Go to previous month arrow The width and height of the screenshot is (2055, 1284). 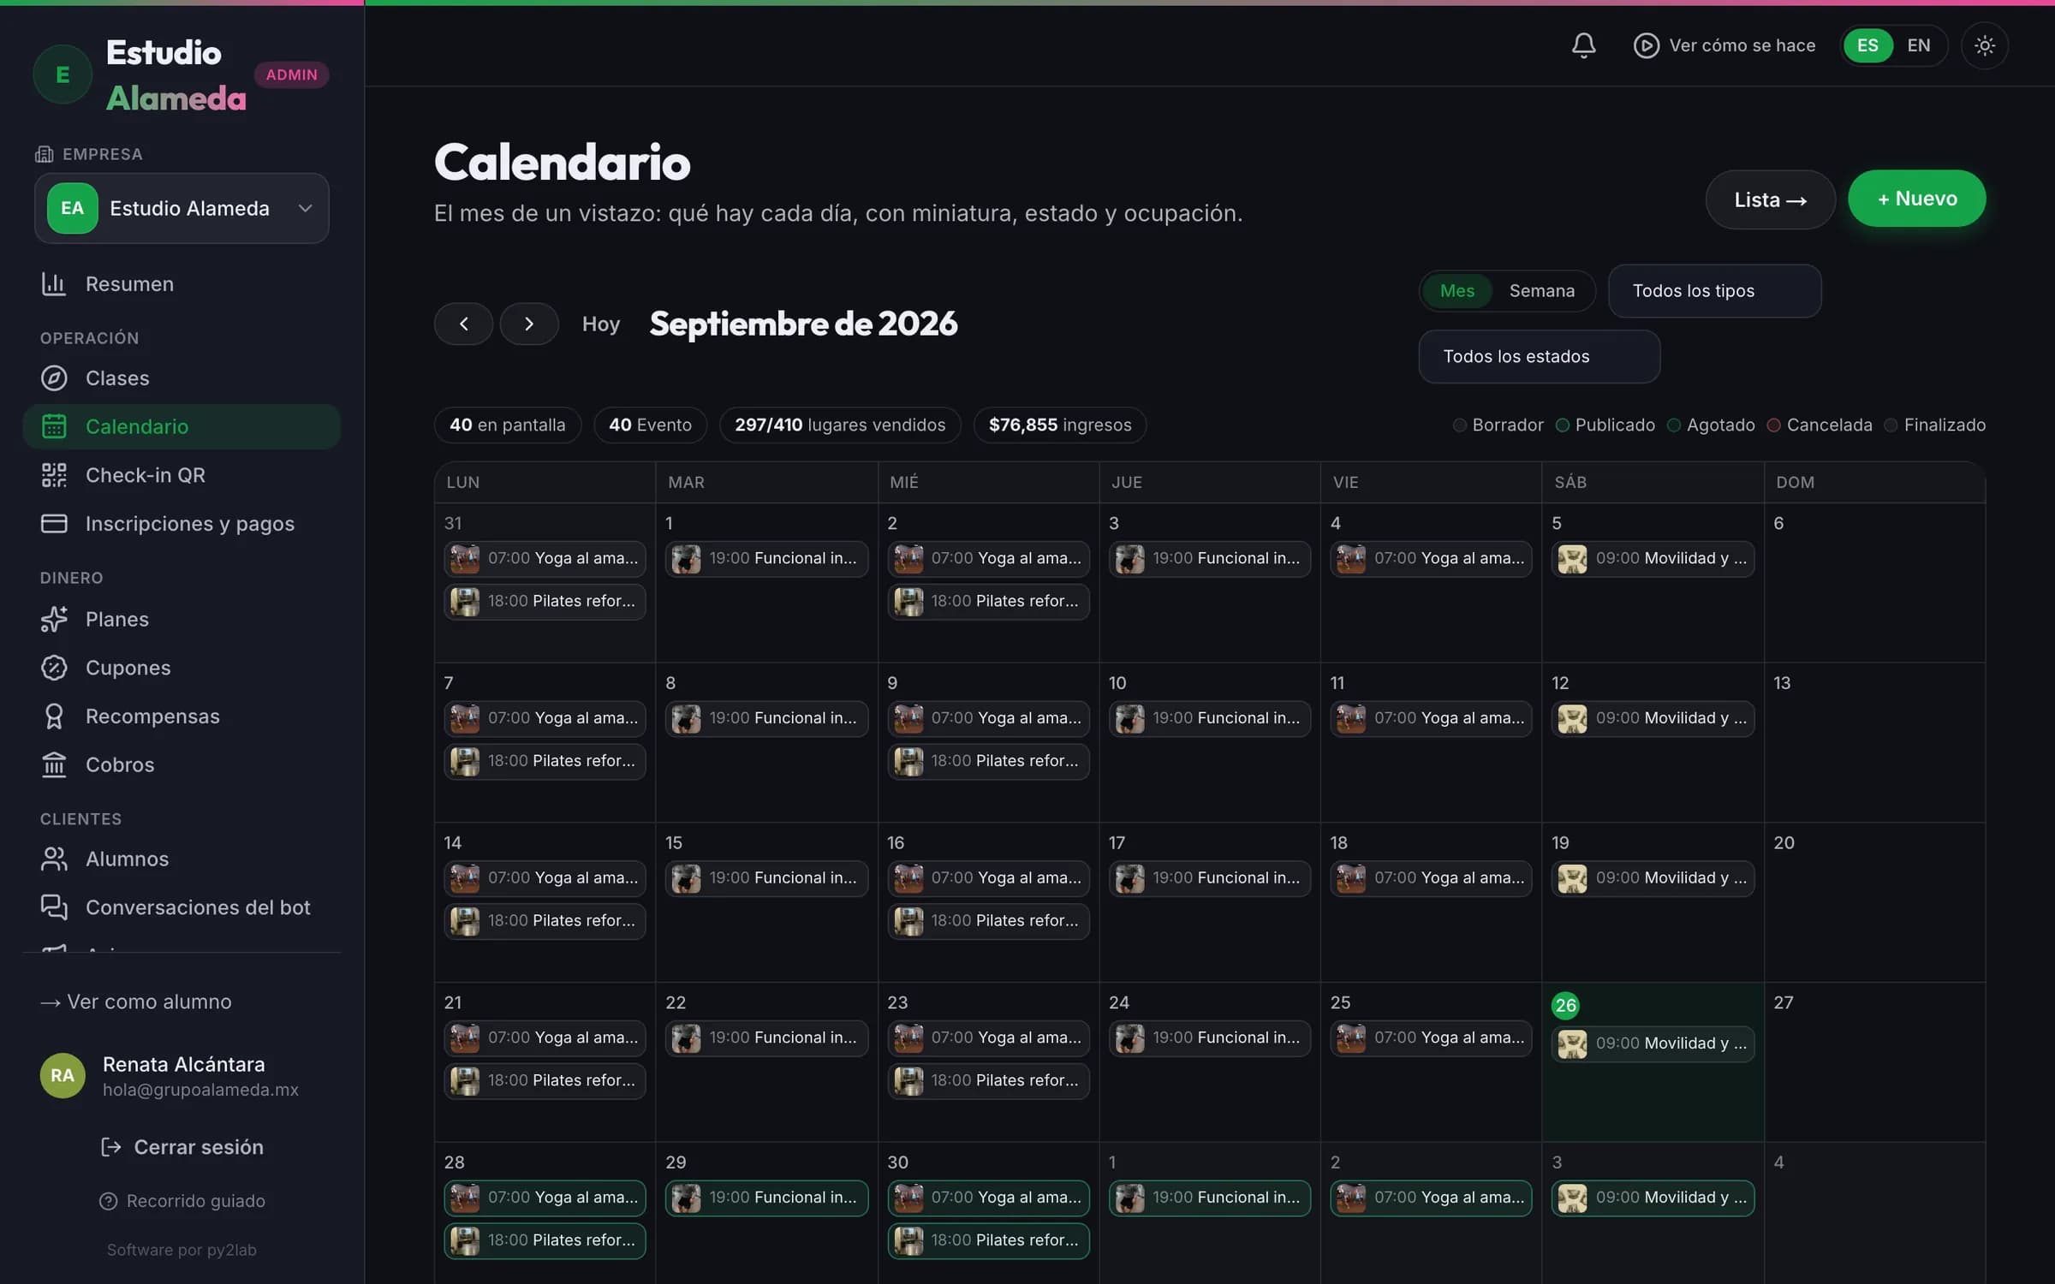tap(463, 324)
